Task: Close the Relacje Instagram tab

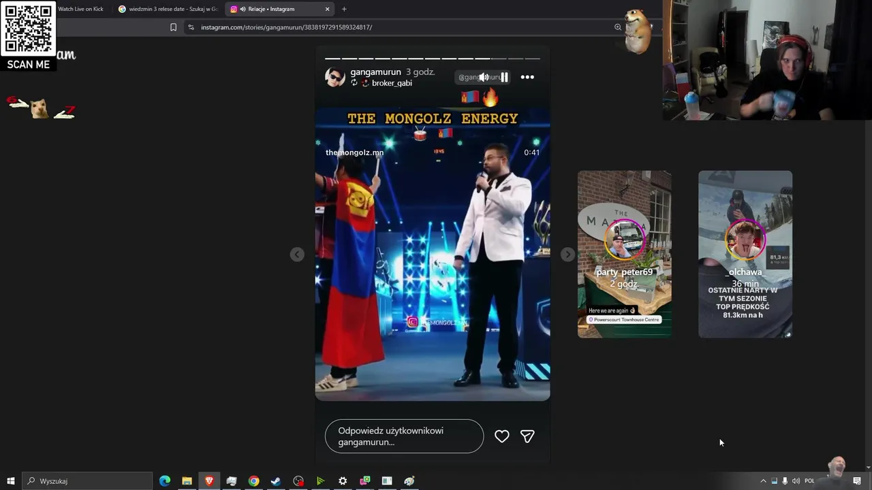Action: coord(327,9)
